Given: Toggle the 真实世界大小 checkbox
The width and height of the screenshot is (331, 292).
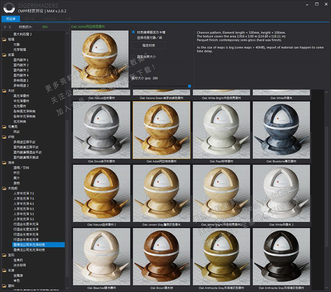Looking at the screenshot, I should 134,57.
